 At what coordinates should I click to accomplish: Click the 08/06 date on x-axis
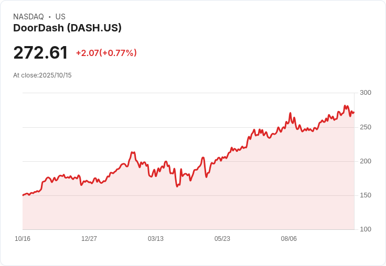coord(289,239)
